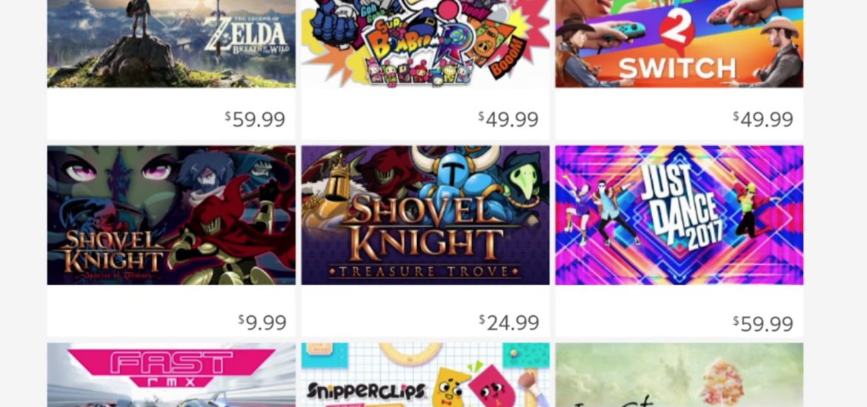Select the Snipperclips game artwork
The height and width of the screenshot is (407, 867).
[x=425, y=375]
